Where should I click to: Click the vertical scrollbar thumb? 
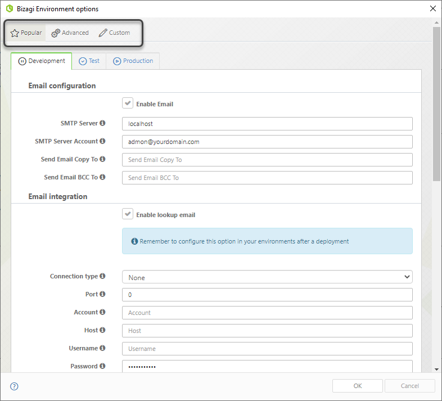pyautogui.click(x=436, y=104)
